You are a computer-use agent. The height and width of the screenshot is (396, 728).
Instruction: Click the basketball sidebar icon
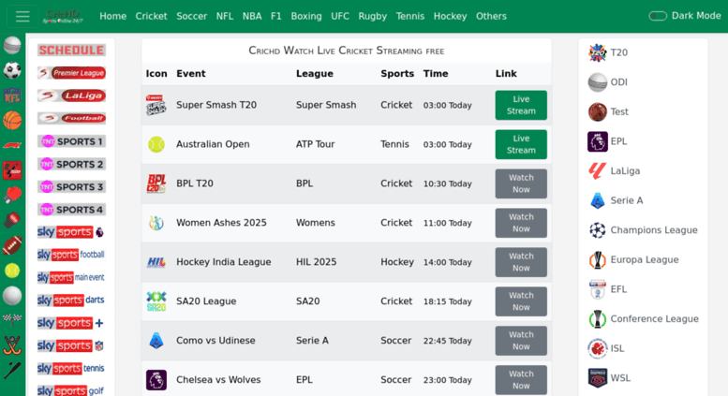pos(12,121)
